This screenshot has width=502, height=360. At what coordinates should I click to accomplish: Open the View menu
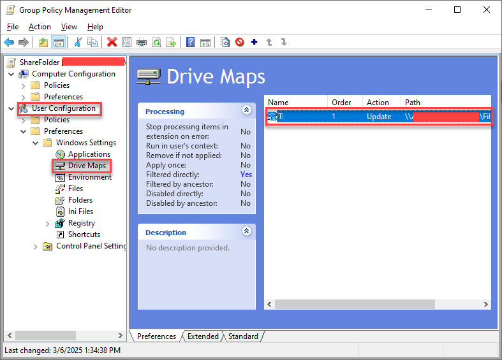click(x=69, y=27)
